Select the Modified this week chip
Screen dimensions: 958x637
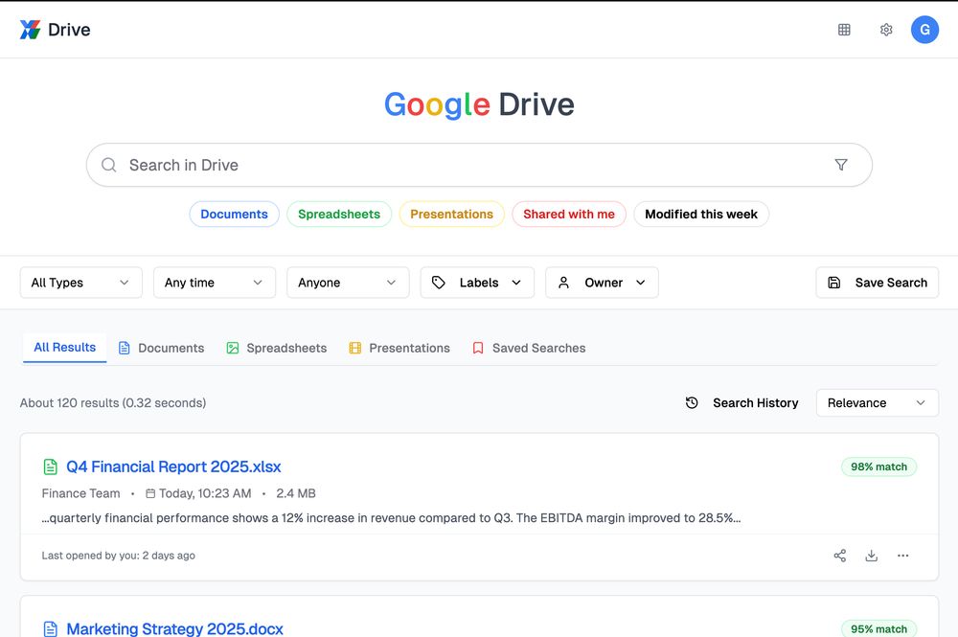coord(701,214)
